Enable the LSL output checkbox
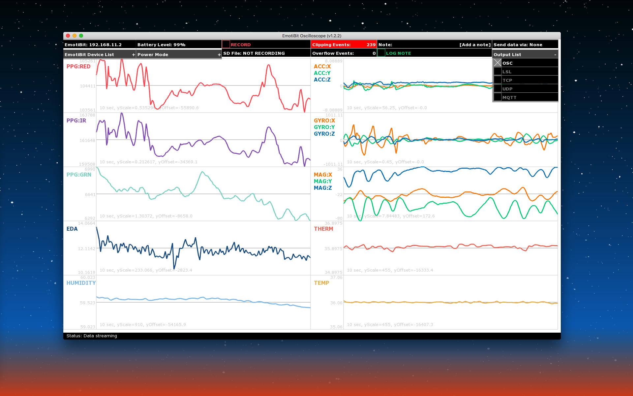633x396 pixels. tap(497, 72)
